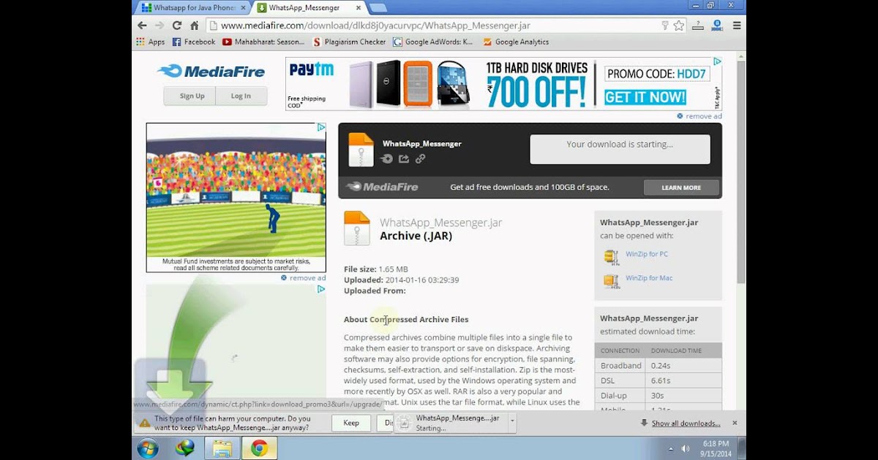The image size is (878, 460).
Task: Click the File size 1.65 MB text
Action: (x=375, y=269)
